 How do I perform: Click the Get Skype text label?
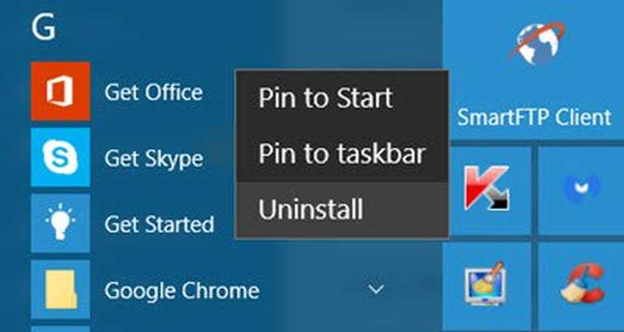coord(154,159)
